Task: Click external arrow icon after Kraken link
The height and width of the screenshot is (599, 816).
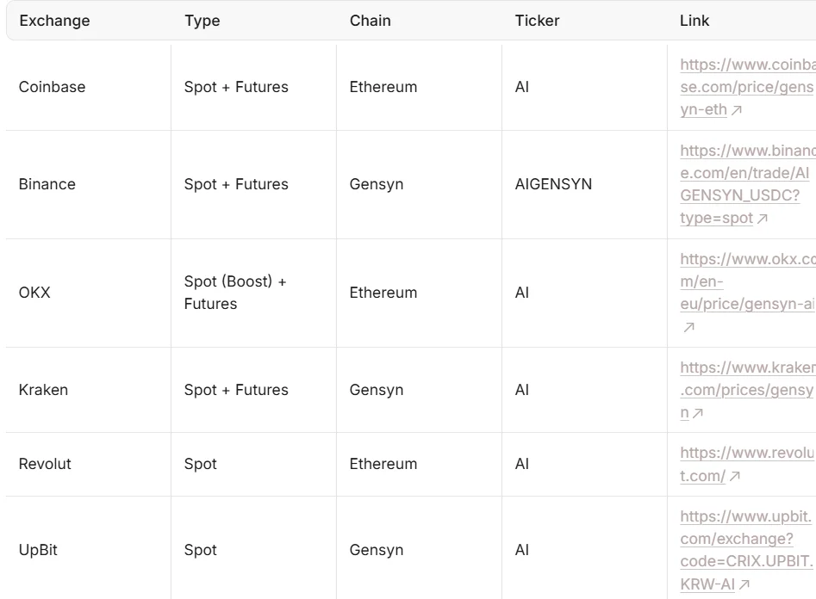Action: point(698,413)
